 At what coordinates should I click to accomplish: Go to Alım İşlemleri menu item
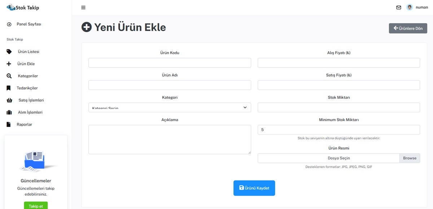[30, 112]
